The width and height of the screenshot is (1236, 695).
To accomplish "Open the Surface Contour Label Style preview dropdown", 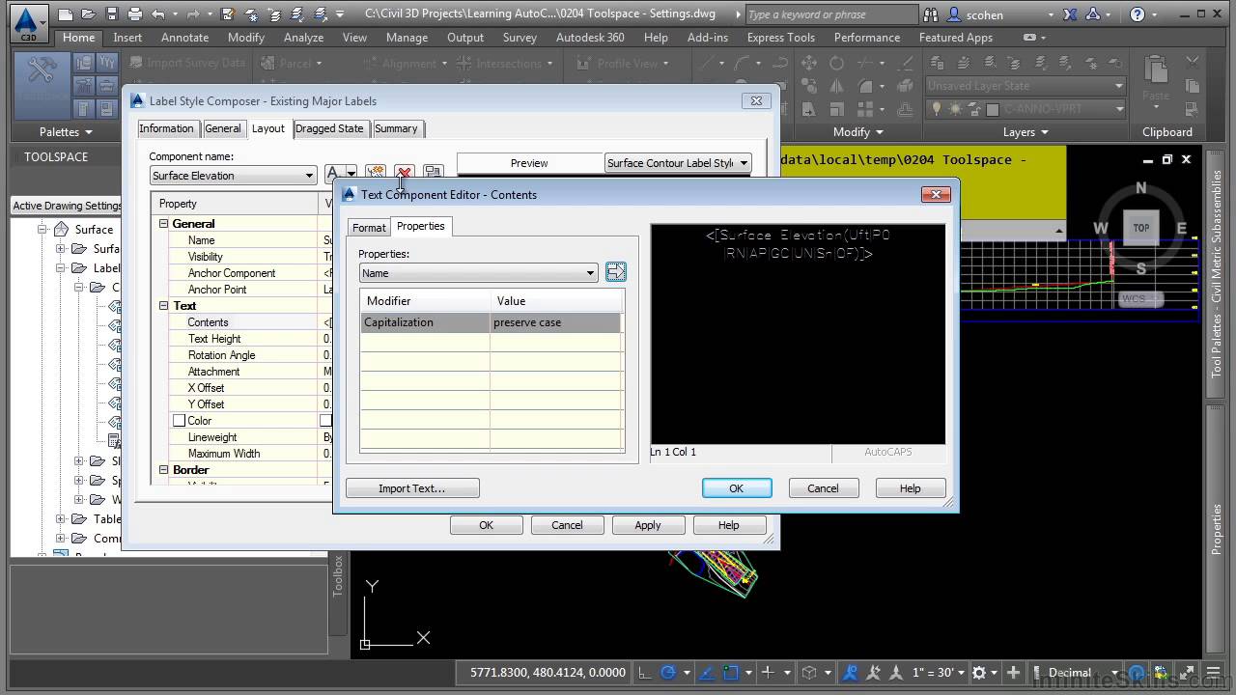I will pyautogui.click(x=678, y=163).
